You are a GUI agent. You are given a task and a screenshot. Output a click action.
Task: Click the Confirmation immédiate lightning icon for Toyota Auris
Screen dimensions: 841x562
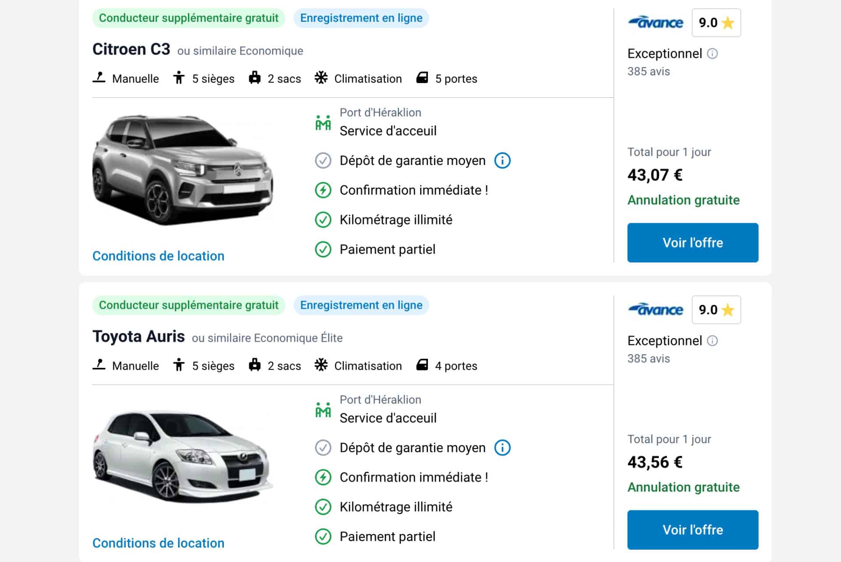pos(323,477)
